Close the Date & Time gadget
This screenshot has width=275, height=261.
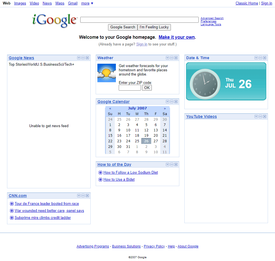point(265,58)
